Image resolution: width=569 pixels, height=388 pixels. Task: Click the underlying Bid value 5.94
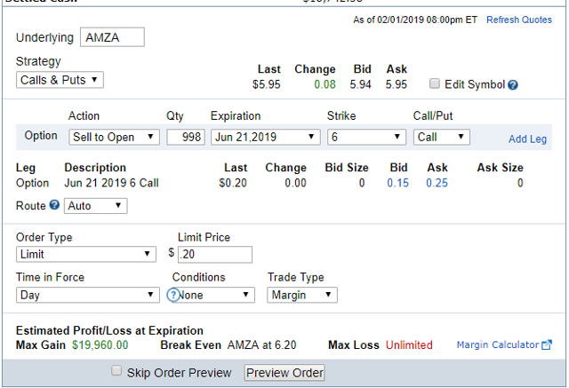click(x=360, y=84)
